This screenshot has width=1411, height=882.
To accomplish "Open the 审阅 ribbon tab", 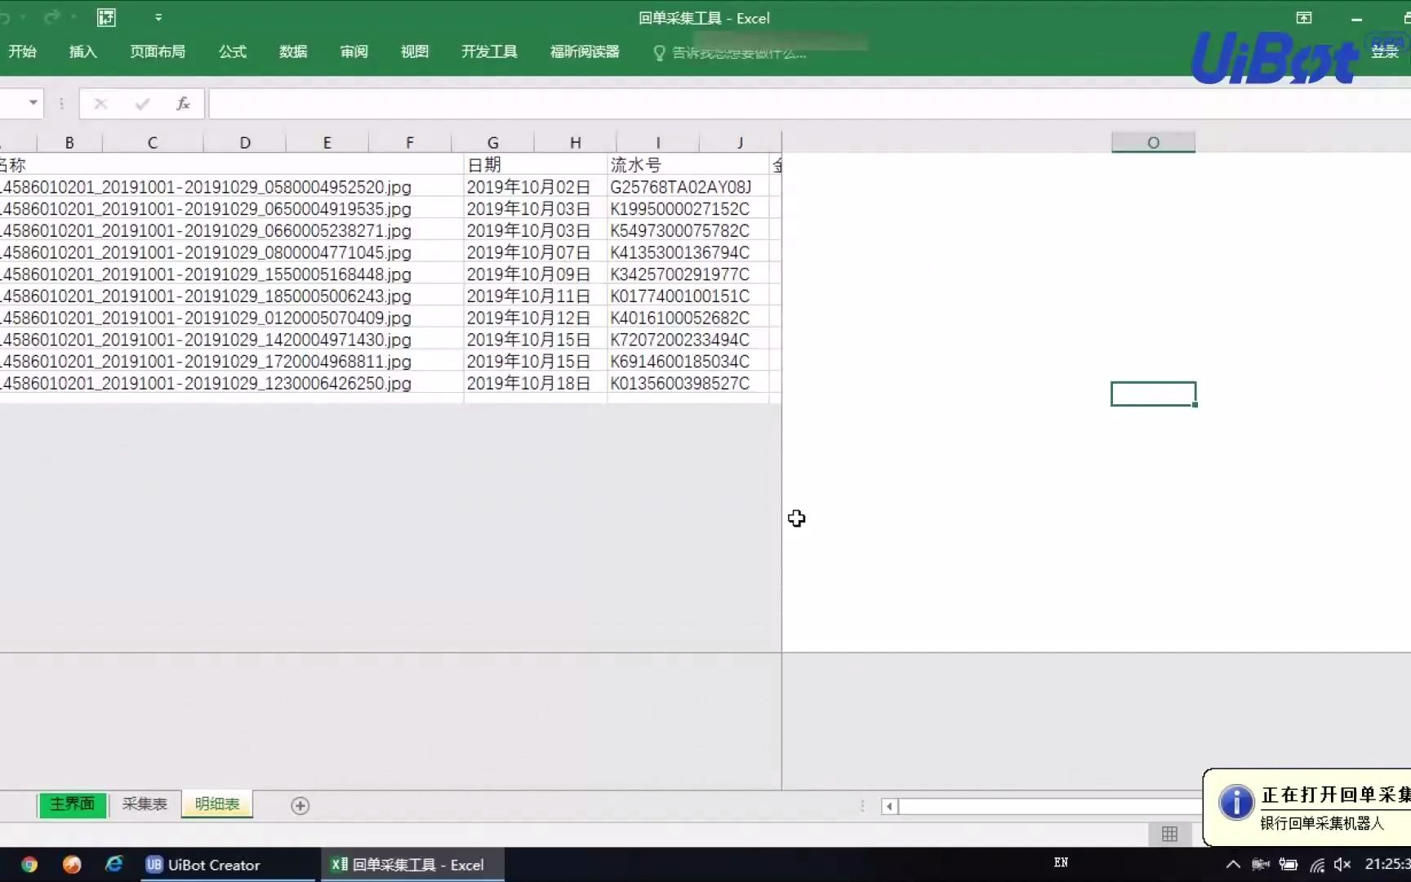I will 354,51.
